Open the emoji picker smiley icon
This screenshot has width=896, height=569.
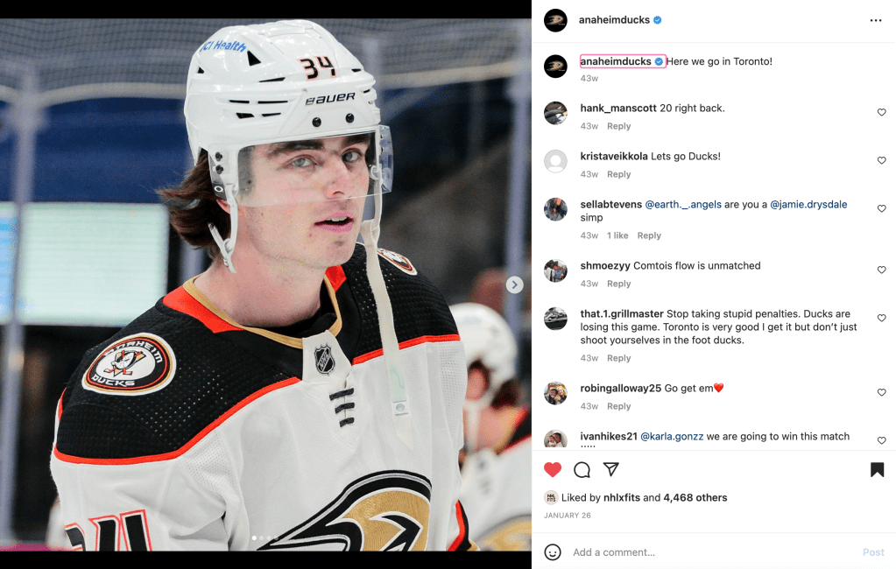click(x=553, y=552)
